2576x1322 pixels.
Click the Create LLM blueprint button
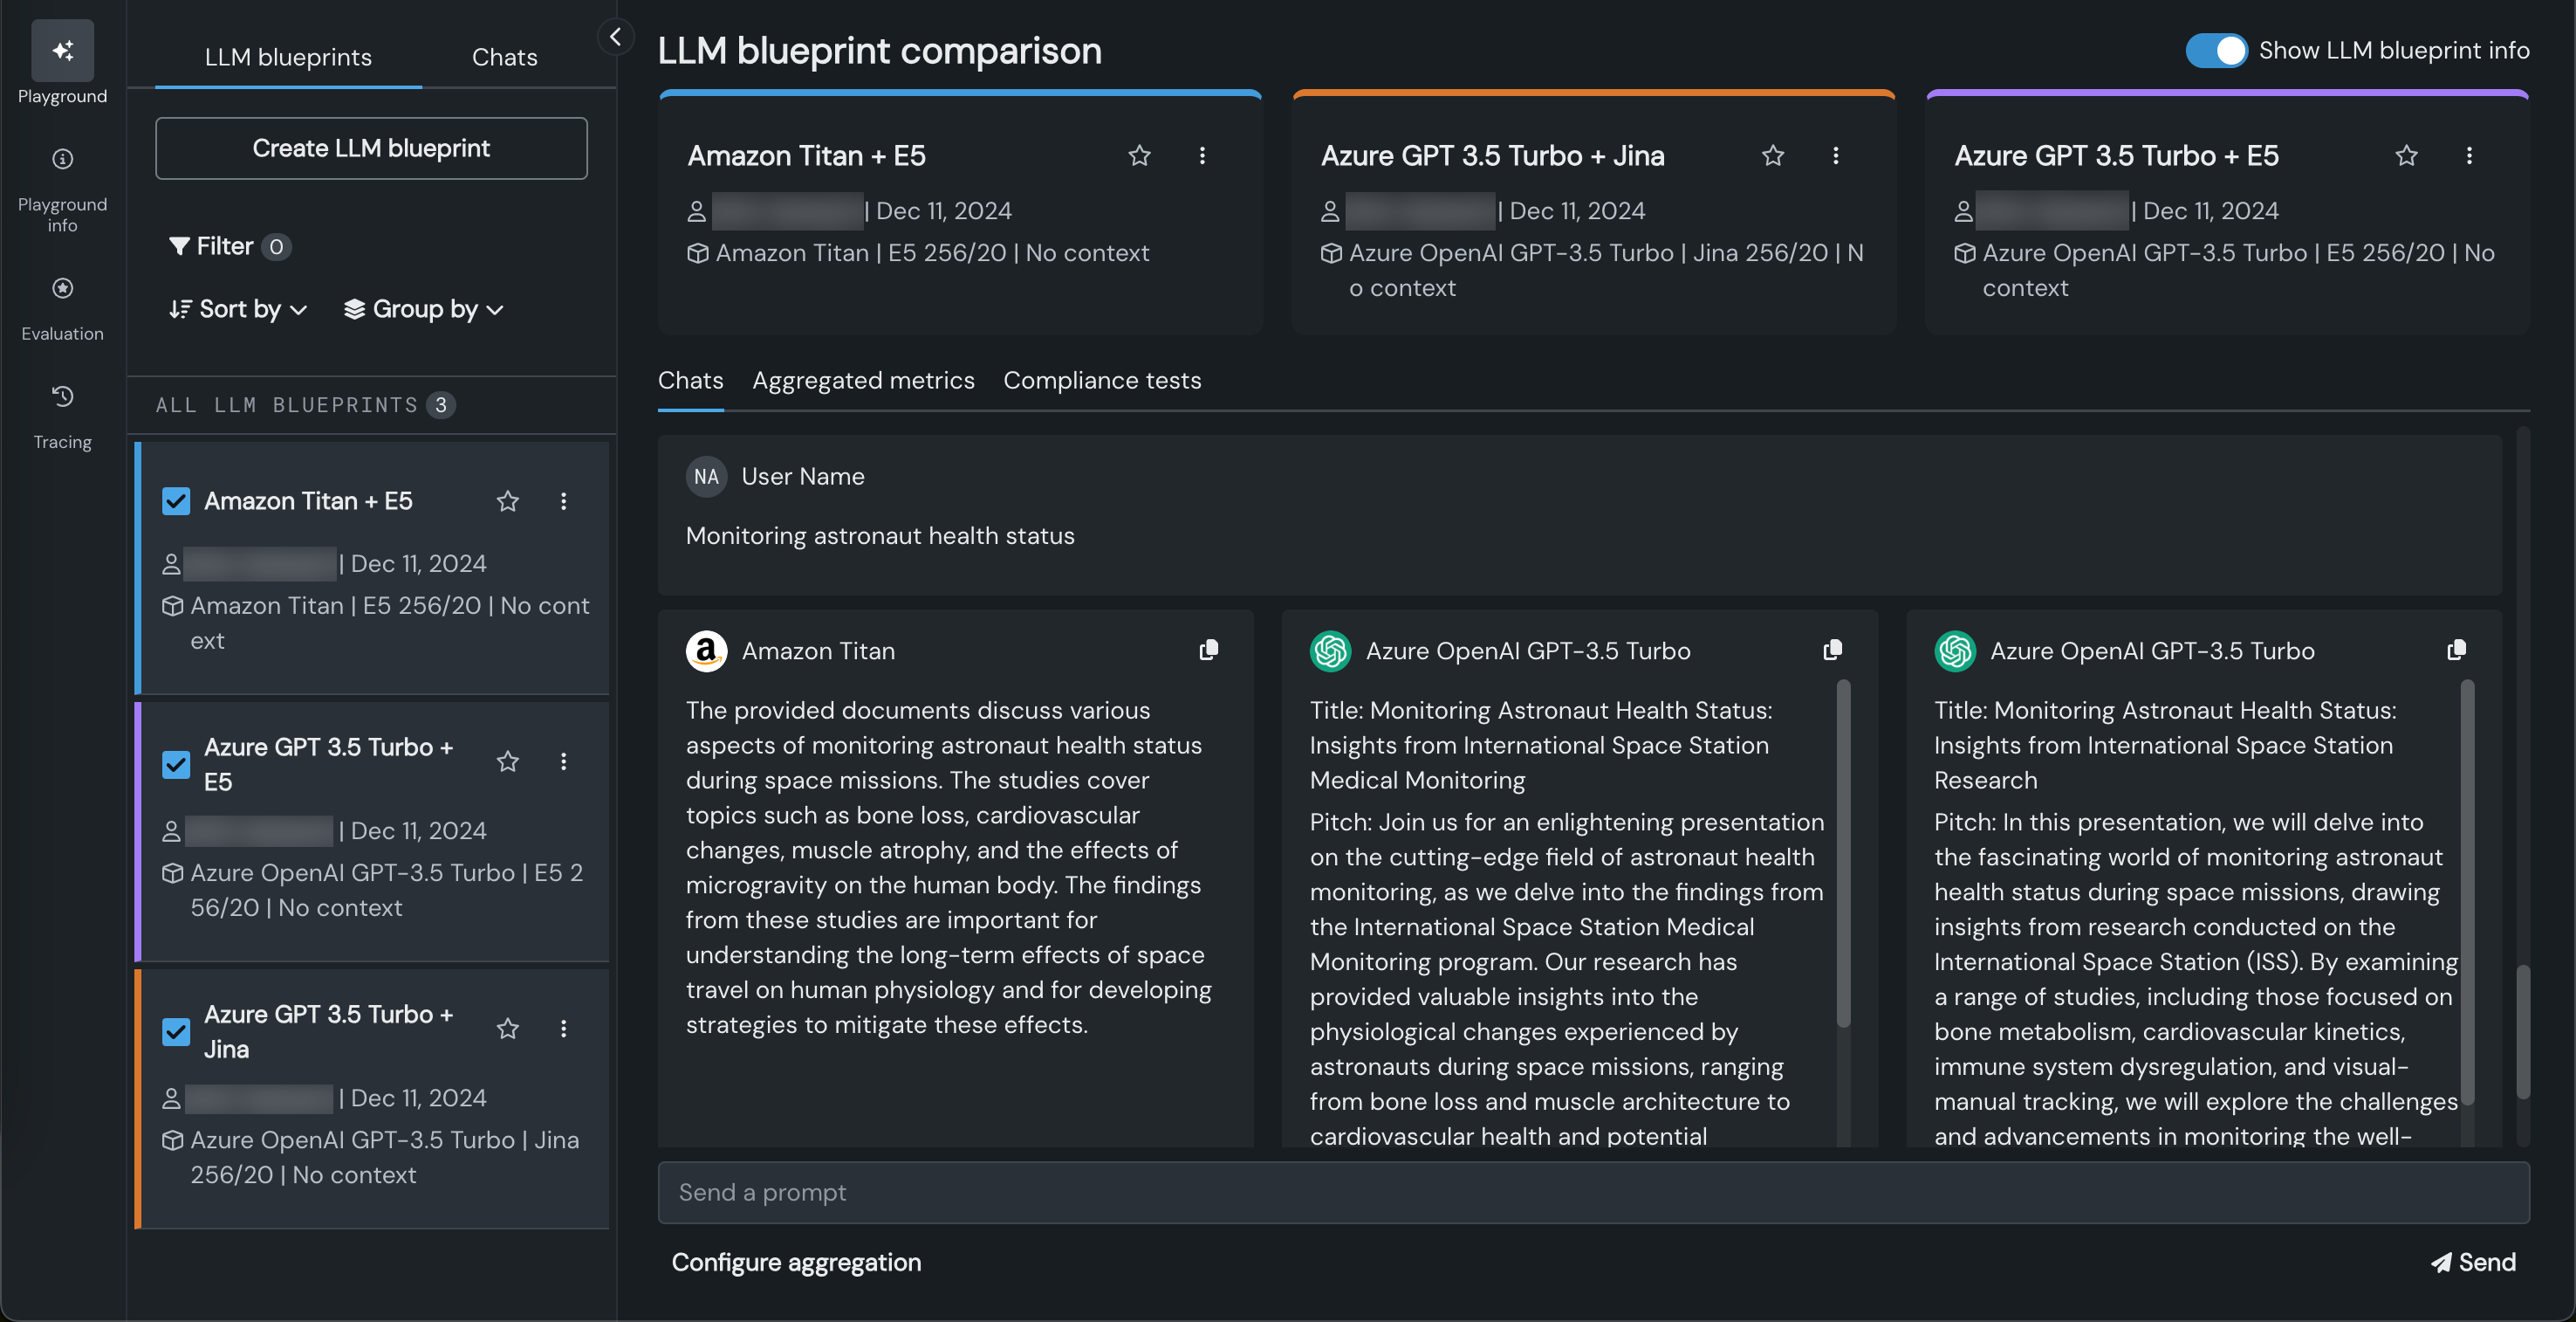[x=371, y=148]
